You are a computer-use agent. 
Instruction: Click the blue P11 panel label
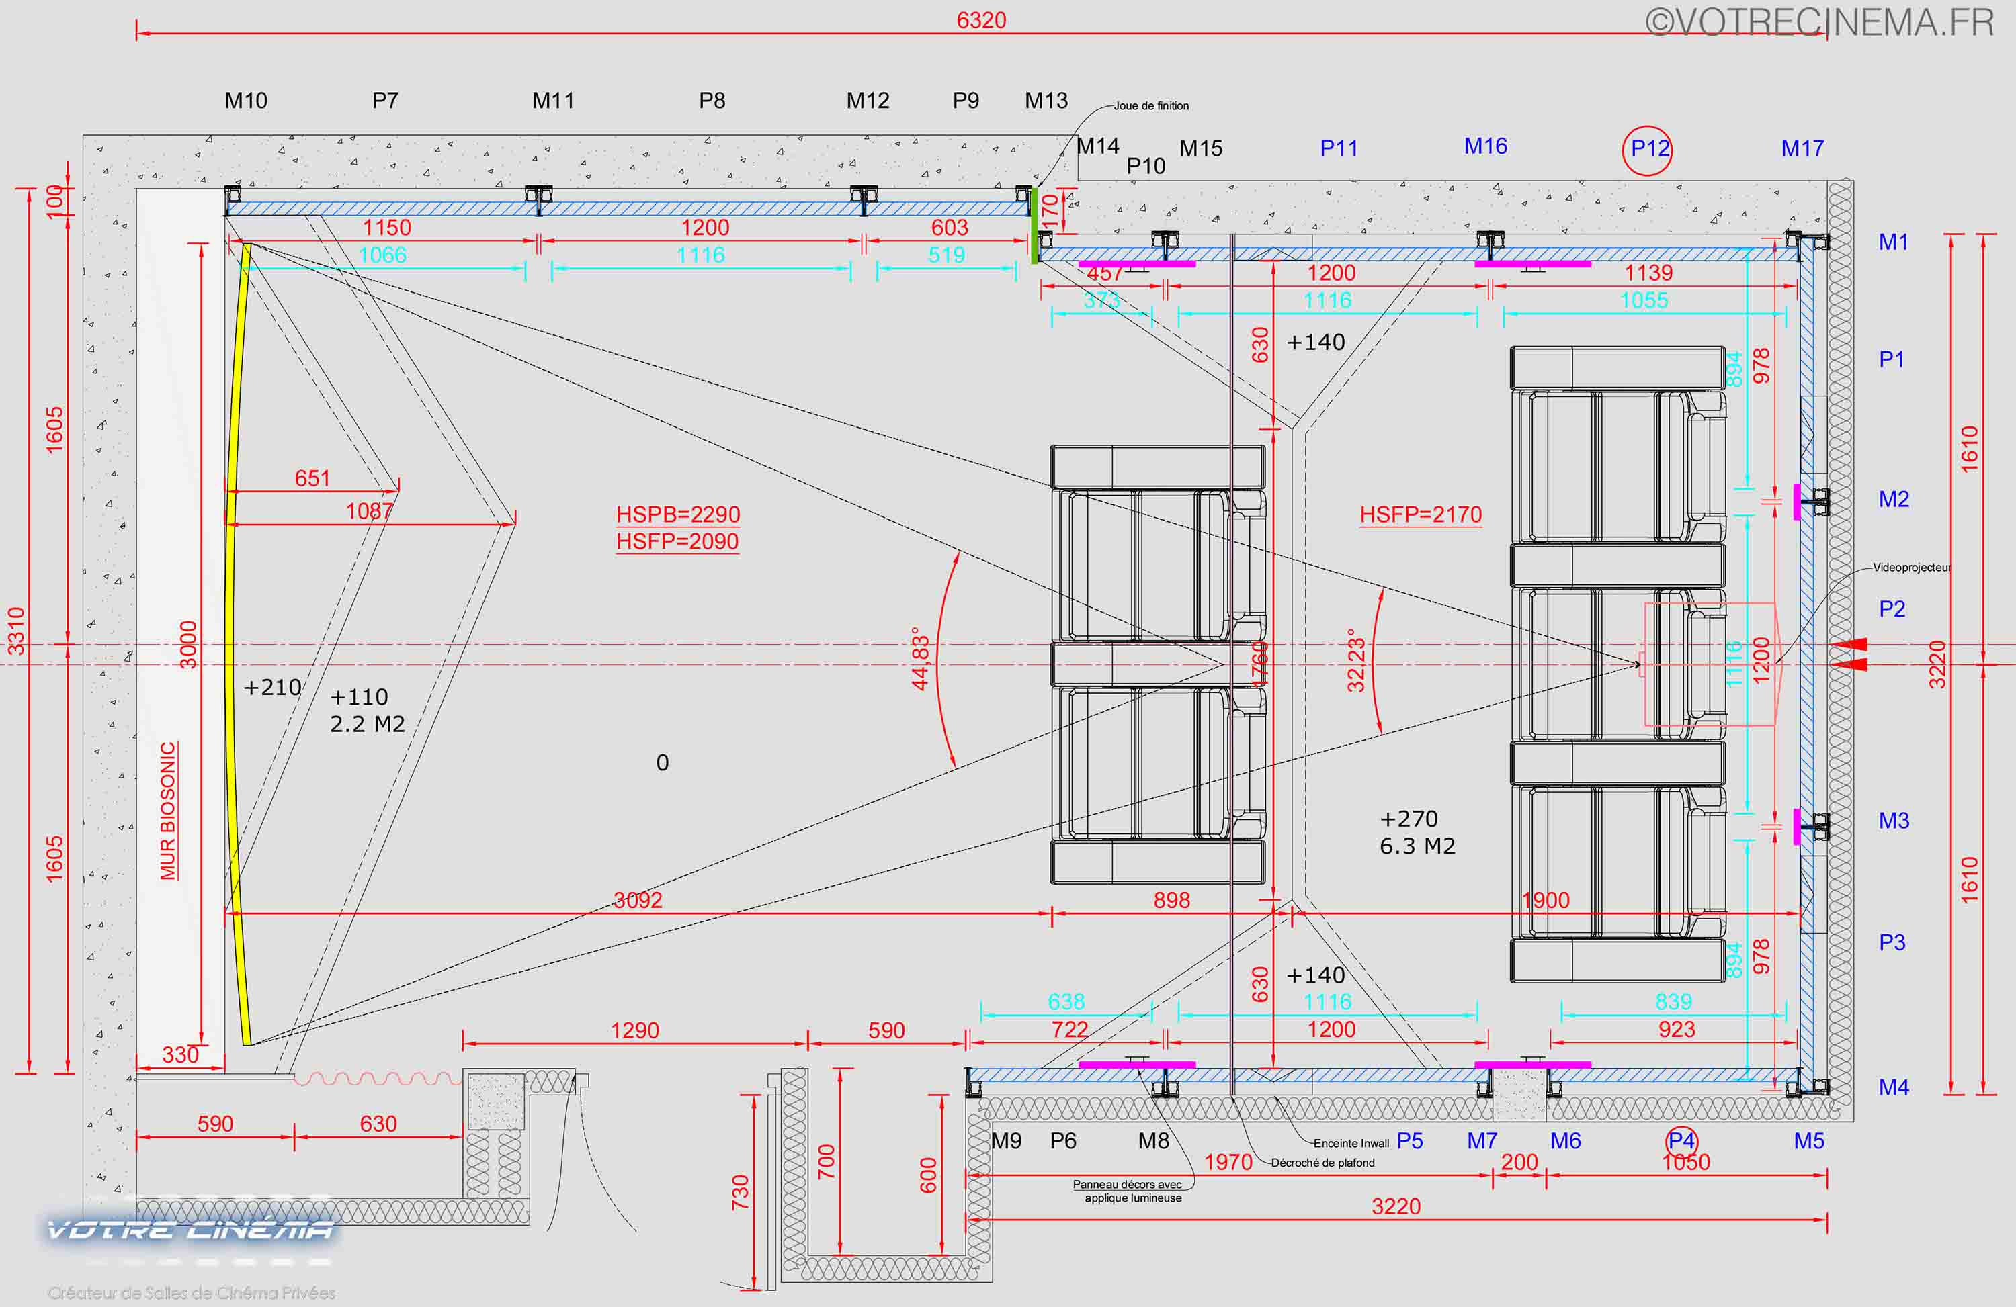tap(1339, 148)
